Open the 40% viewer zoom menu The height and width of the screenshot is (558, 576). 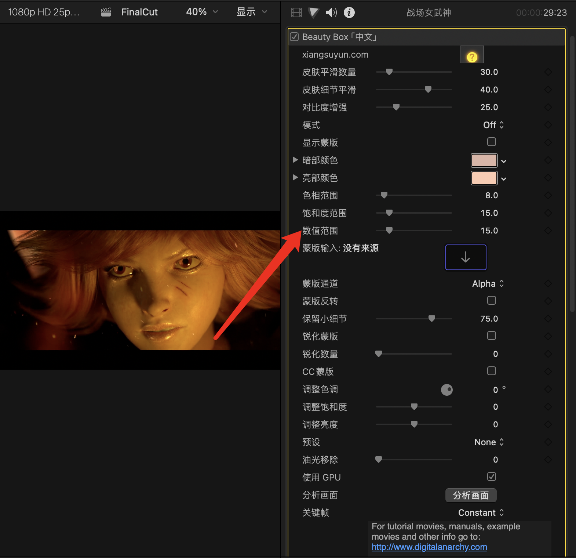pos(202,12)
